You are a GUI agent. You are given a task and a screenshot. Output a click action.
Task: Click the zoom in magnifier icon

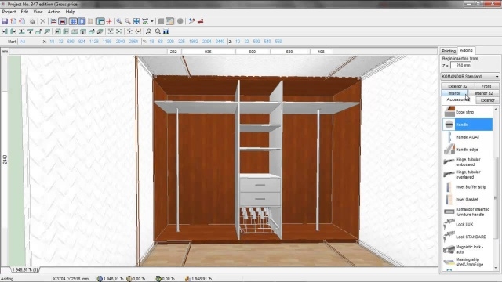119,21
